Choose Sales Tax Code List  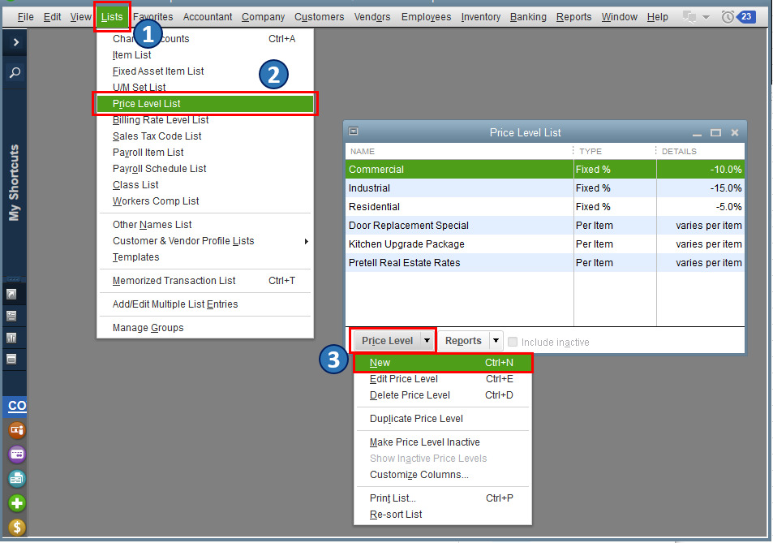pos(205,136)
